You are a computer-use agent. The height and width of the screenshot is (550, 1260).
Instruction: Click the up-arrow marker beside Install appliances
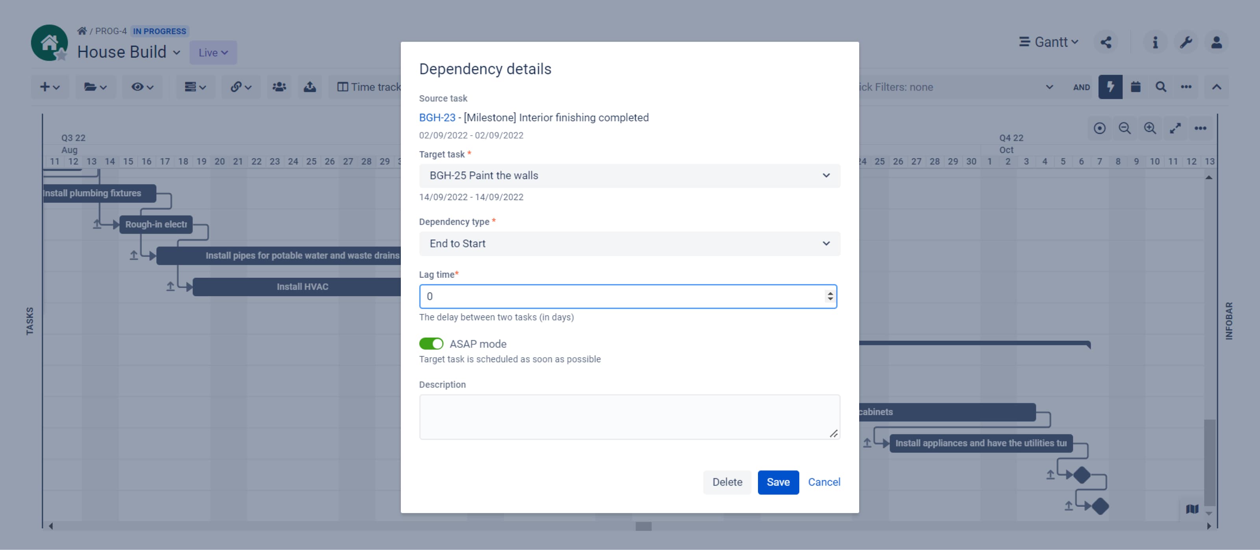(x=867, y=443)
